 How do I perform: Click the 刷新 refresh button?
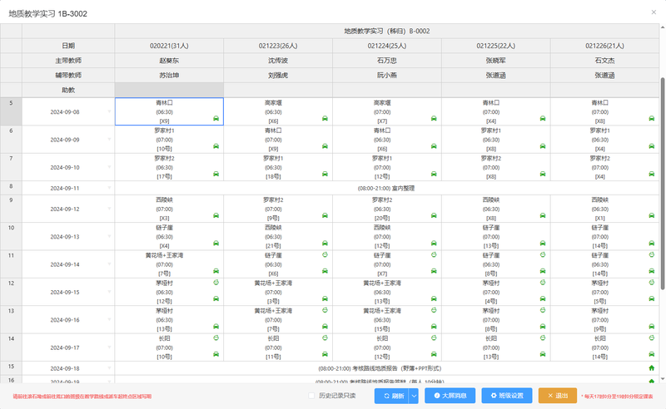391,396
